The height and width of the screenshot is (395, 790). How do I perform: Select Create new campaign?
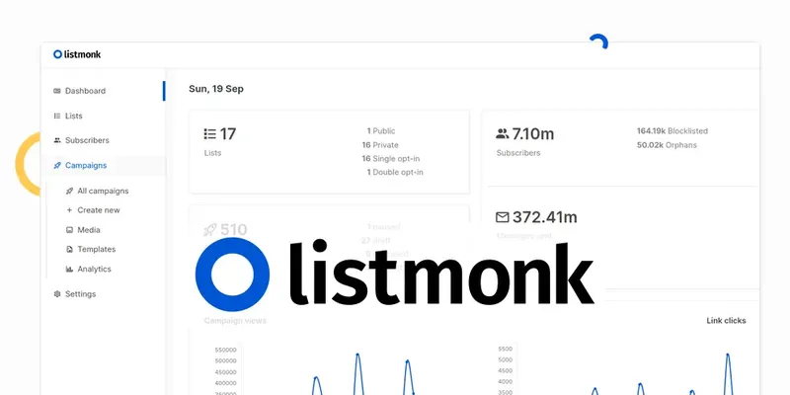click(99, 210)
